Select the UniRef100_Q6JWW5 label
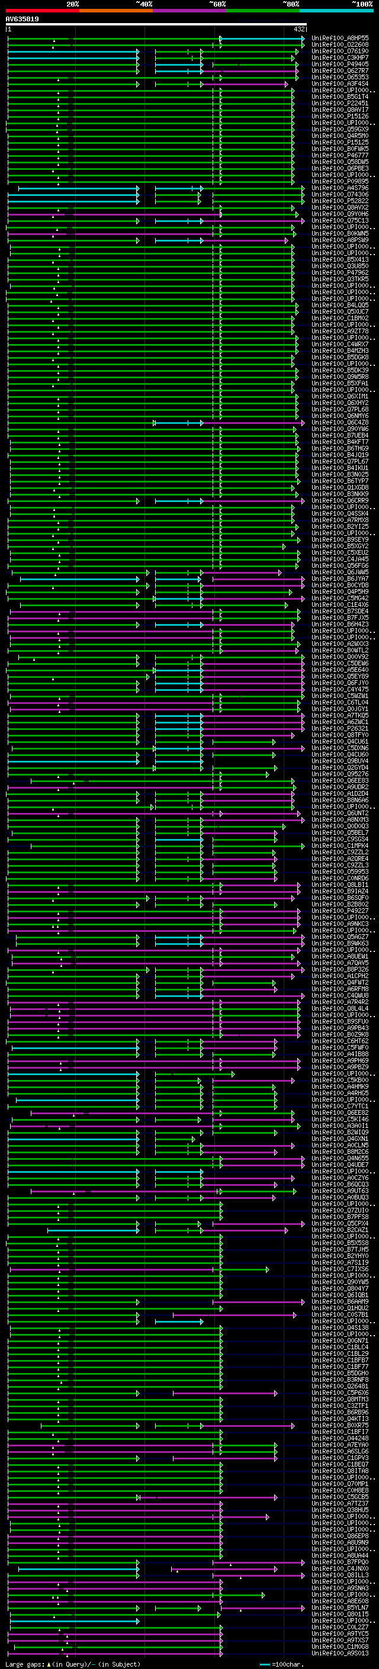Image resolution: width=379 pixels, height=1669 pixels. coord(340,572)
